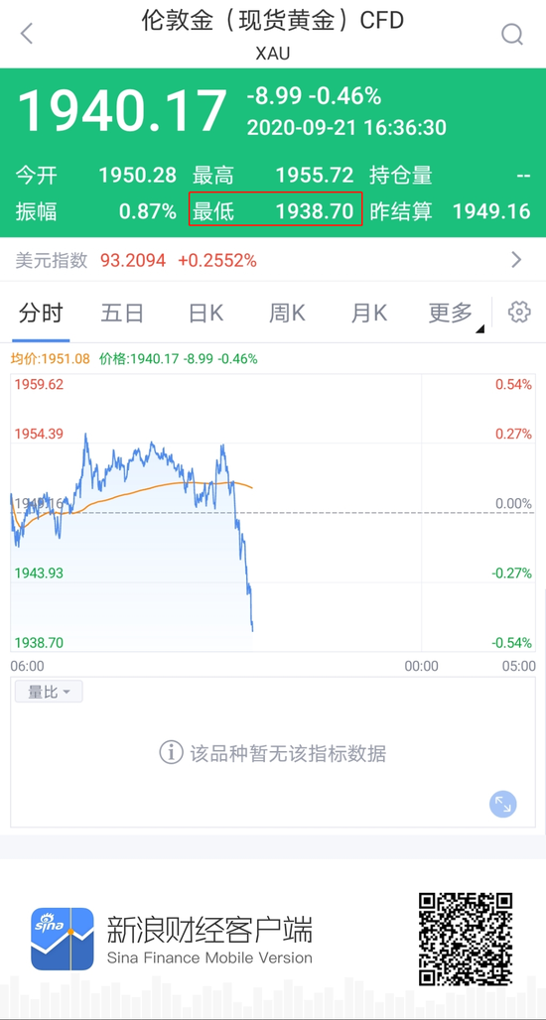
Task: Switch to the 日K tab
Action: click(205, 313)
